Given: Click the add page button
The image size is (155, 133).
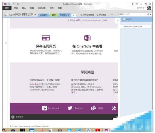Looking at the screenshot, I should pyautogui.click(x=127, y=19).
